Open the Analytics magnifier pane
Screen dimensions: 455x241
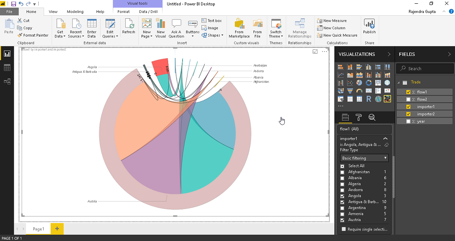click(372, 117)
